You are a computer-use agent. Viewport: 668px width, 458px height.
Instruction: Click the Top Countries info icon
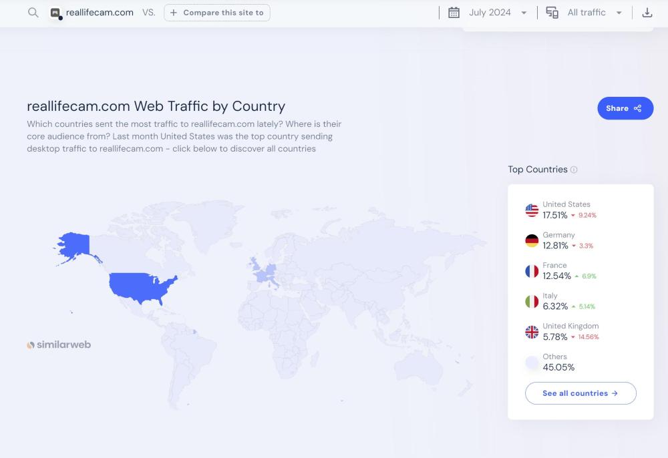coord(574,170)
